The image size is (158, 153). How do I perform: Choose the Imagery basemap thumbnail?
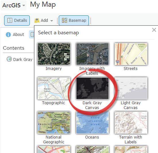click(x=54, y=54)
